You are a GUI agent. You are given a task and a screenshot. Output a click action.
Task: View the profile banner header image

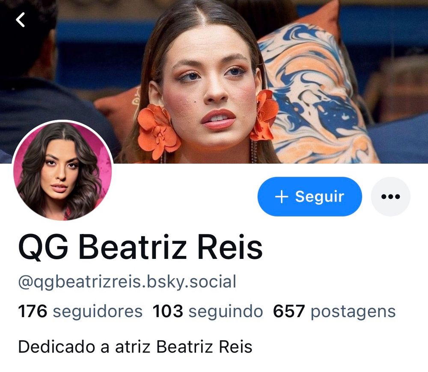pyautogui.click(x=214, y=82)
